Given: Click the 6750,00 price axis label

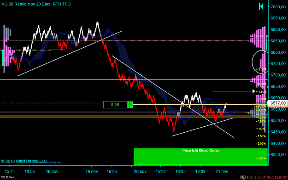Looking at the screenshot, I should (278, 63).
